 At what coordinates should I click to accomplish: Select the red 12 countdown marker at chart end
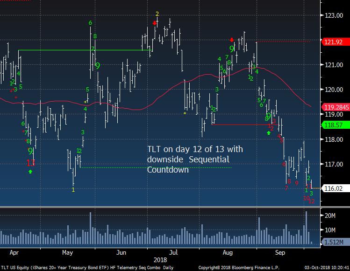[x=312, y=202]
